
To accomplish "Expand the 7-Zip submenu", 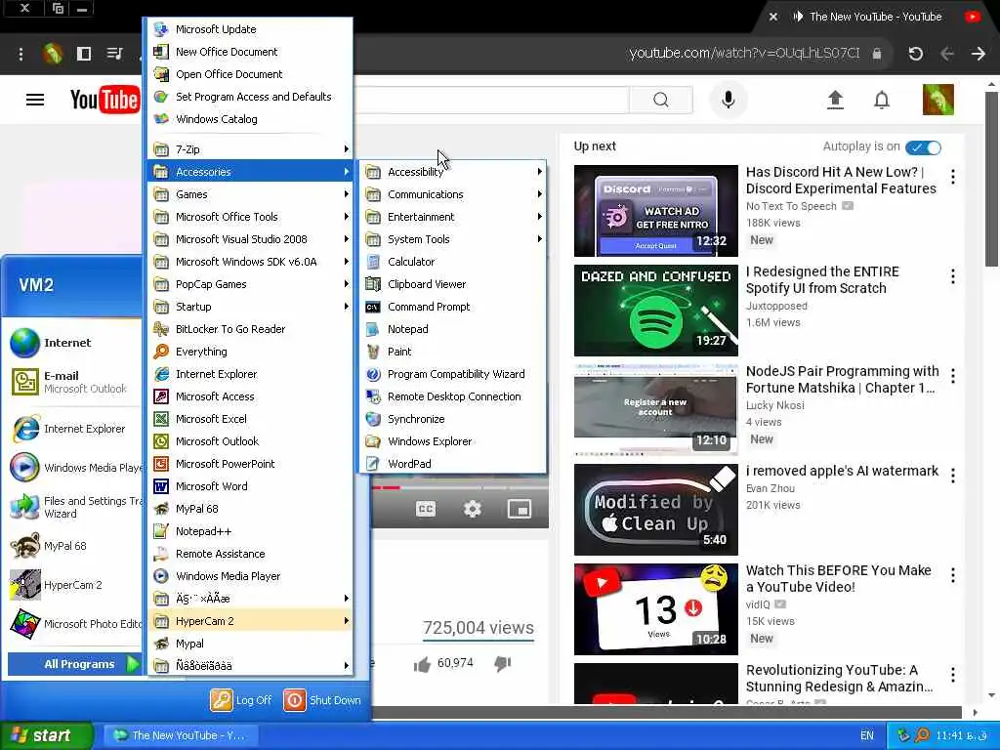I will 250,149.
